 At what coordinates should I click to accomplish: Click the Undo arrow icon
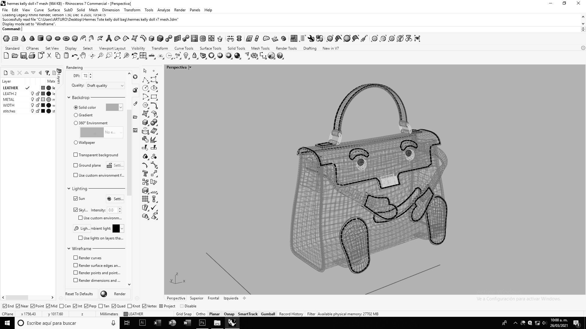coord(74,56)
